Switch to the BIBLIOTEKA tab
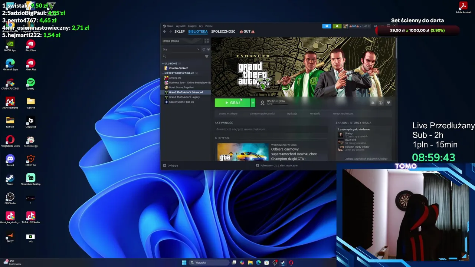This screenshot has width=475, height=267. 198,32
